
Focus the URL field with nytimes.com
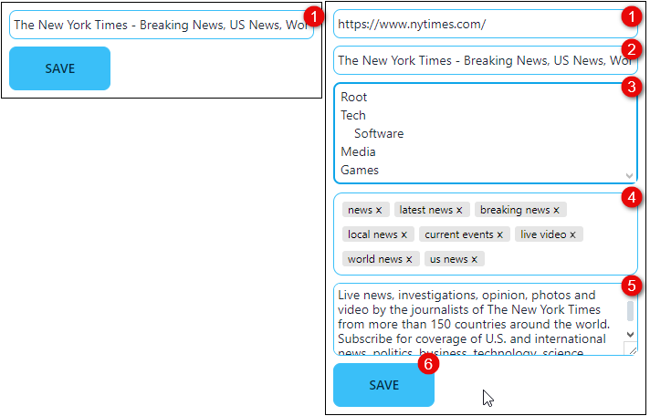coord(486,24)
